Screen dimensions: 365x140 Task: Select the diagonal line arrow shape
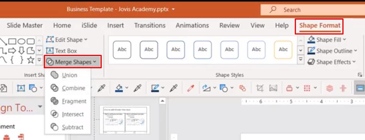pos(3,41)
